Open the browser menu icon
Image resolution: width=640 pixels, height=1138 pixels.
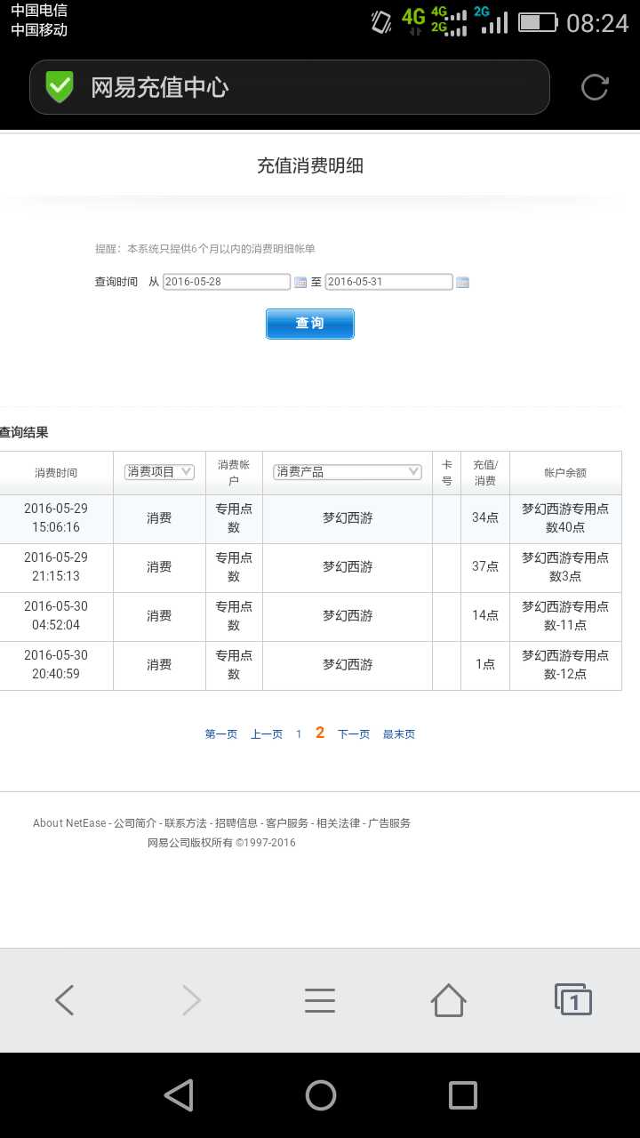320,1000
